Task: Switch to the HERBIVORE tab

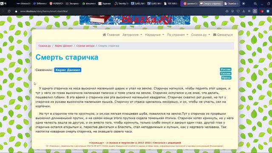Action: (x=57, y=3)
